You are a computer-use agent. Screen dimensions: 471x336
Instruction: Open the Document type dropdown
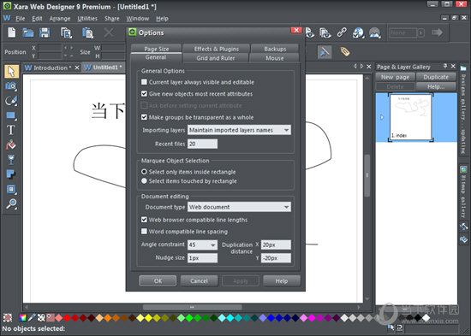239,207
